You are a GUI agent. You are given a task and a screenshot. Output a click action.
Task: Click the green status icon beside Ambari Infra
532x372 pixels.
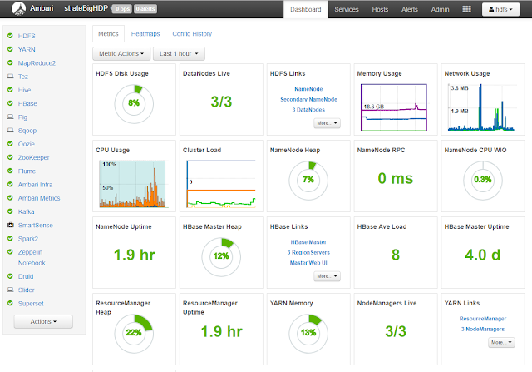click(10, 185)
